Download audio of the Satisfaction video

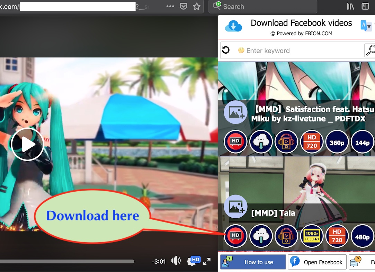[286, 142]
